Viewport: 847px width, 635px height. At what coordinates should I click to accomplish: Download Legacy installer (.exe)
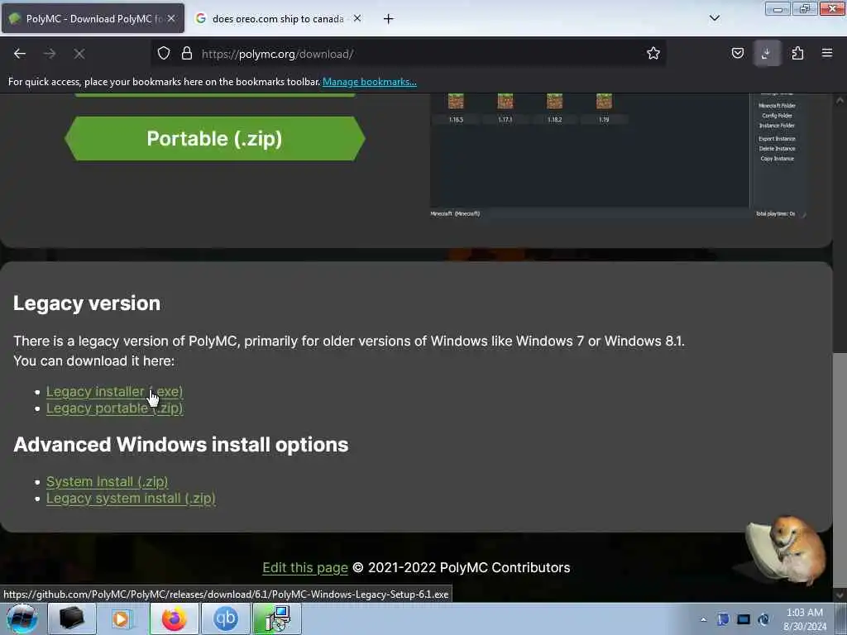[x=114, y=391]
